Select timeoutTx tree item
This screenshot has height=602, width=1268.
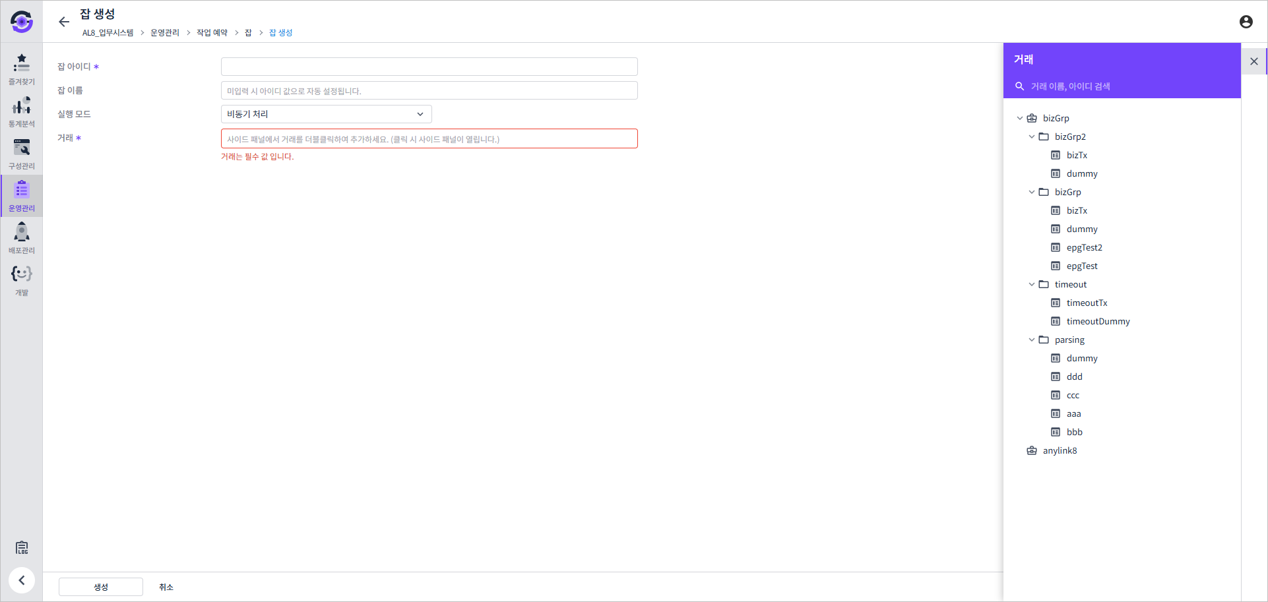[1087, 303]
